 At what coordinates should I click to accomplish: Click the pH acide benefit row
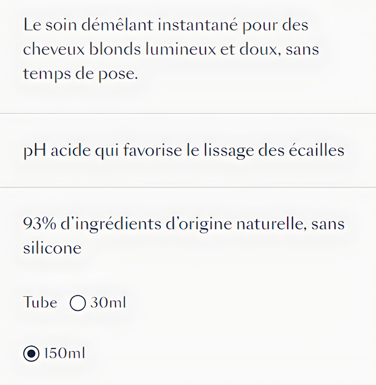188,150
